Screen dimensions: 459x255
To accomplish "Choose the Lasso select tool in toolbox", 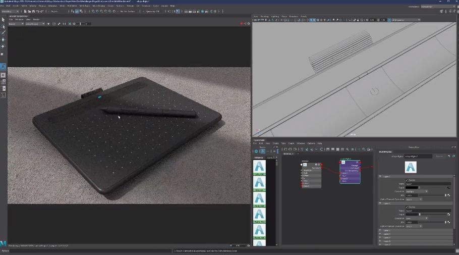I will 3,27.
